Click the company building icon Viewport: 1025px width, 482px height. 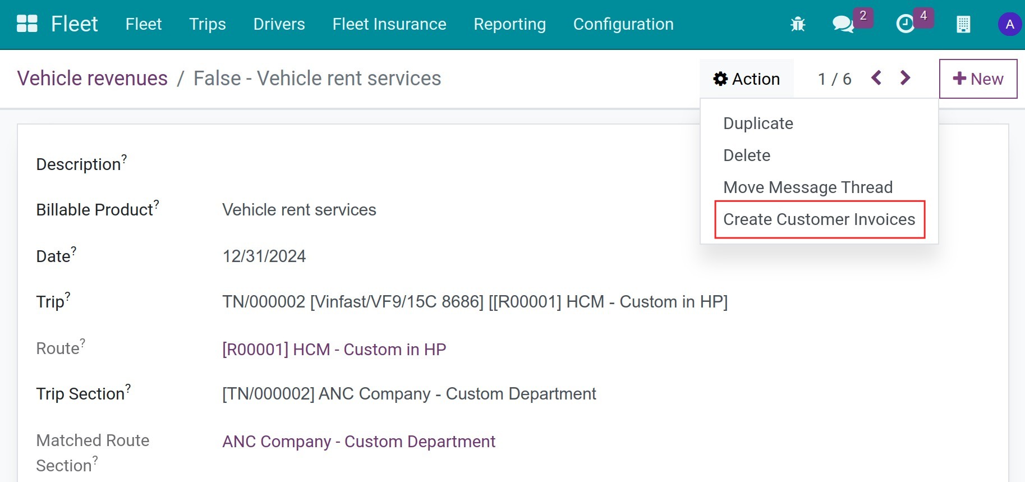(x=963, y=24)
